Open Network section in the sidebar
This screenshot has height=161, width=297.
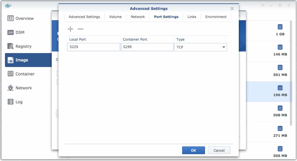(x=20, y=88)
